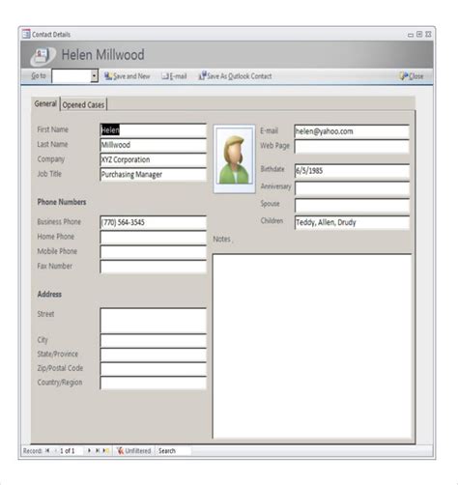
Task: Close the Contact Details window via X
Action: (x=428, y=34)
